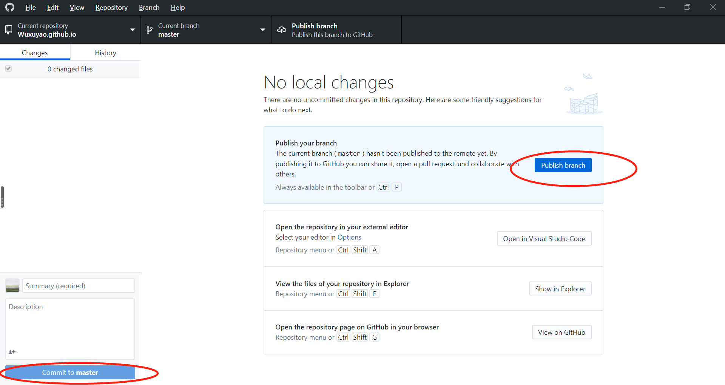Expand the Current branch dropdown
Viewport: 725px width, 385px height.
coord(262,30)
